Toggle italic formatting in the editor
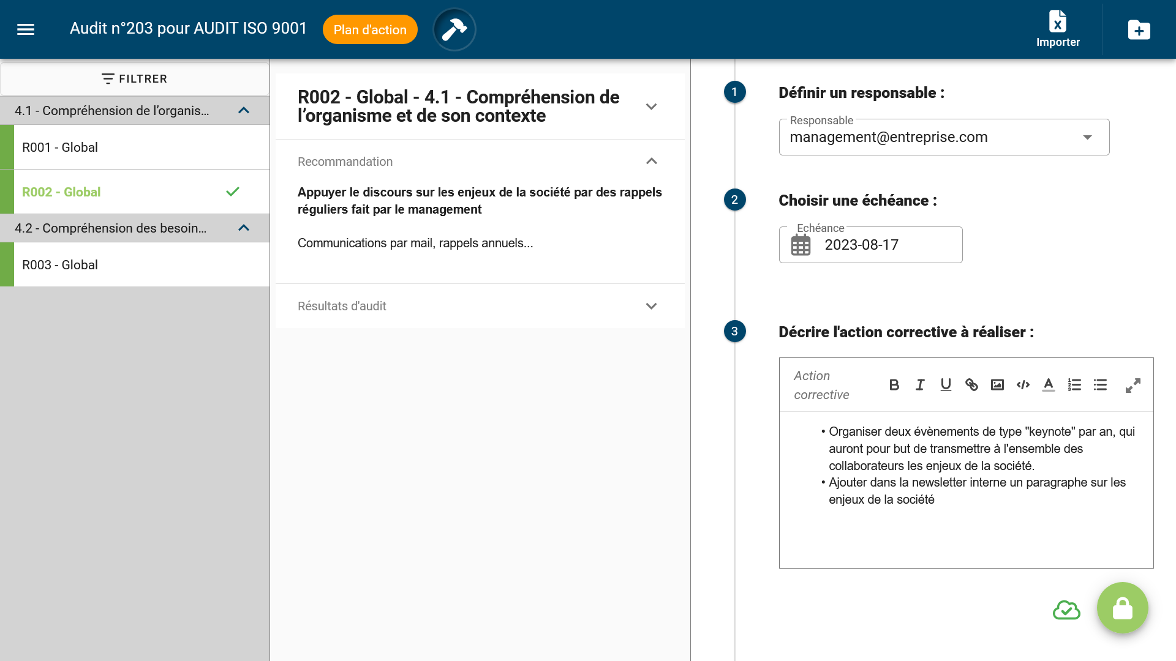The width and height of the screenshot is (1176, 661). tap(920, 384)
